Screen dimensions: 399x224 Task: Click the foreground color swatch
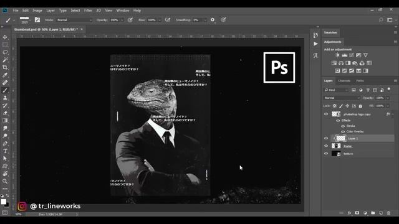pos(3,202)
